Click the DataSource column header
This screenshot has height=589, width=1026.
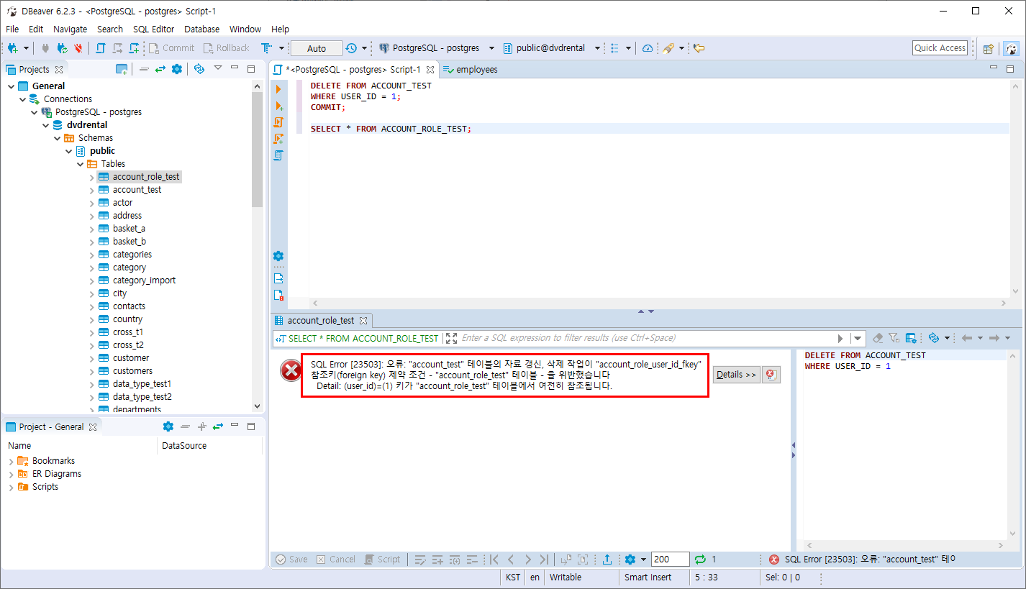tap(184, 446)
